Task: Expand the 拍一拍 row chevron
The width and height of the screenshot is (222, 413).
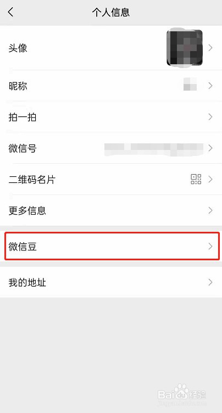Action: click(210, 116)
